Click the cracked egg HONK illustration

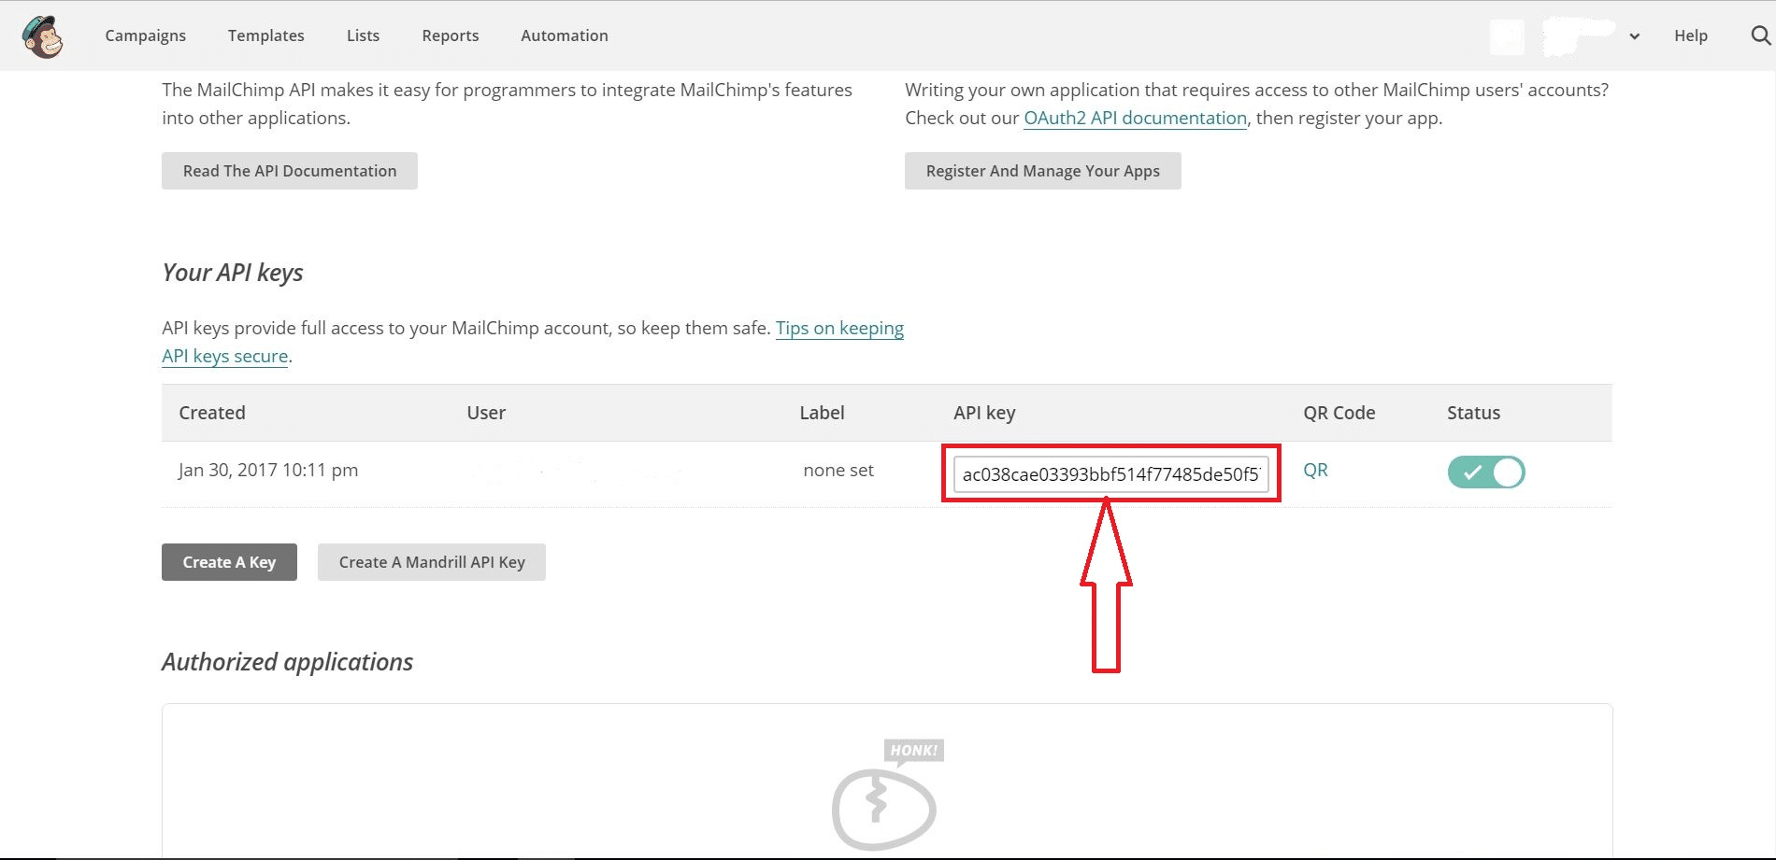pos(886,795)
